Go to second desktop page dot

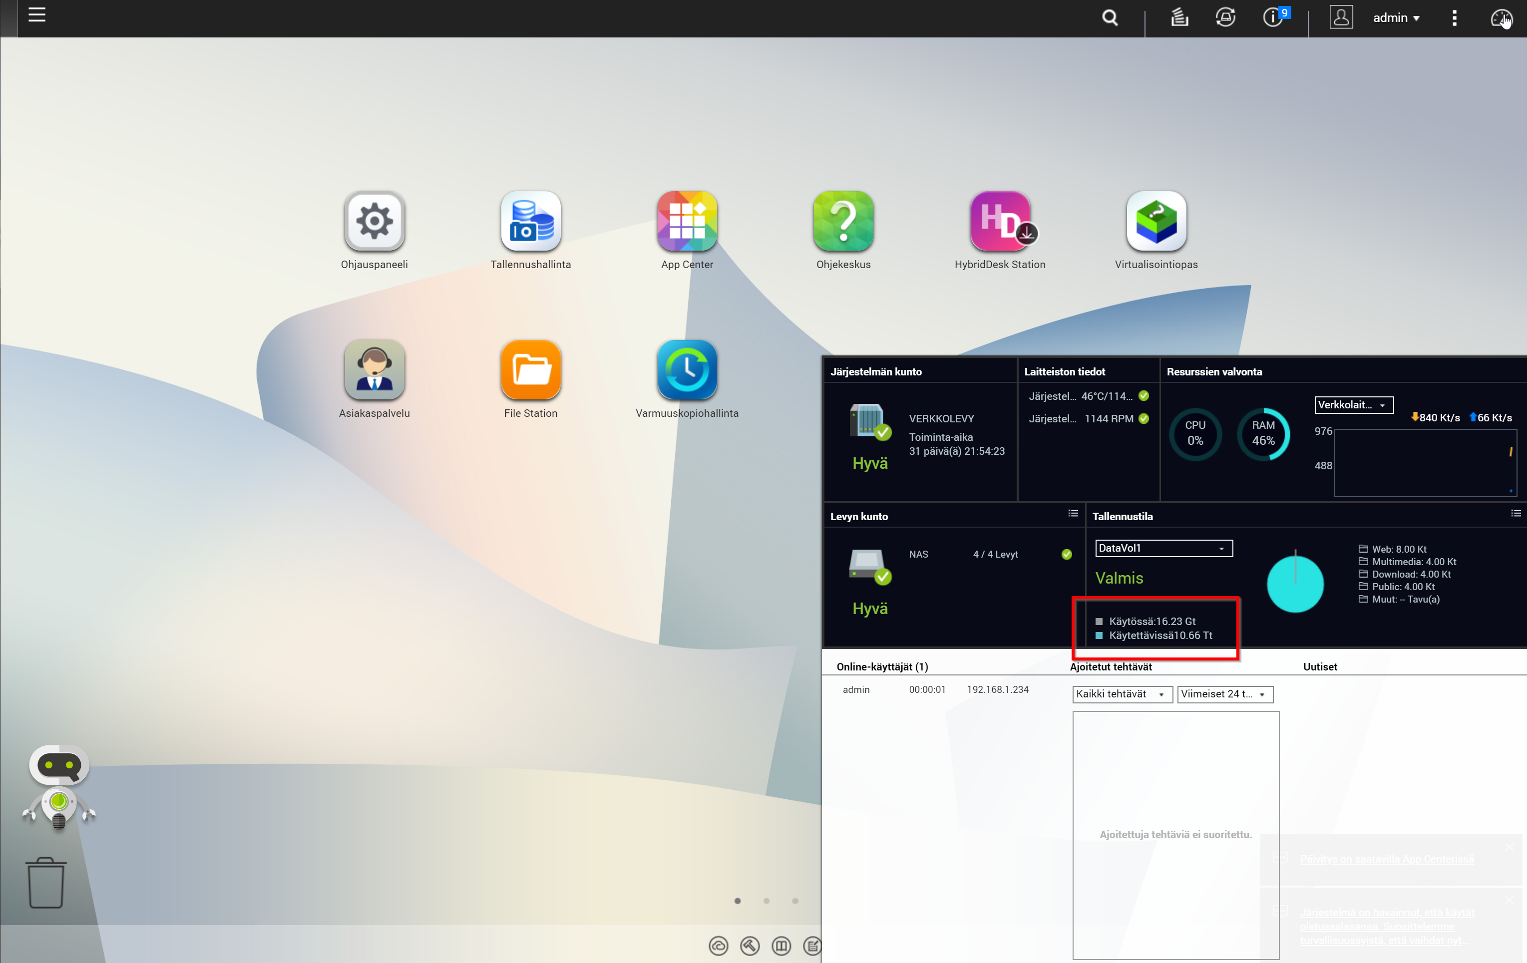click(766, 901)
